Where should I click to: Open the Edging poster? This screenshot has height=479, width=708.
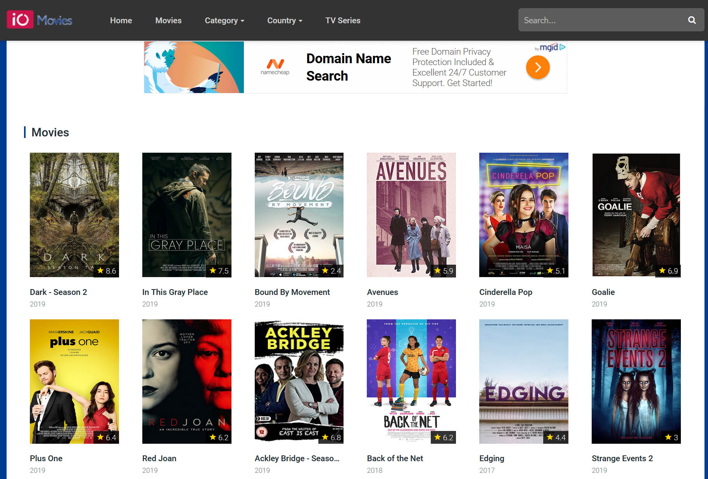point(524,381)
